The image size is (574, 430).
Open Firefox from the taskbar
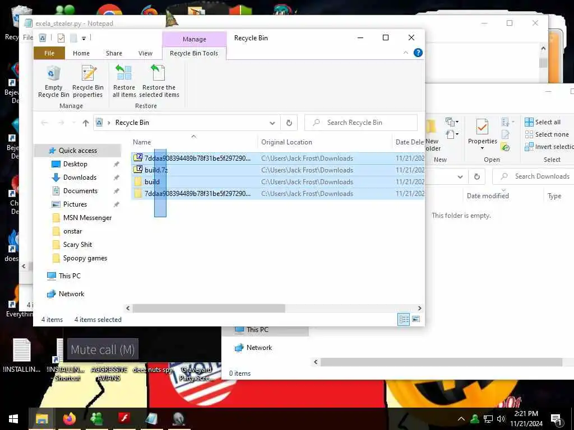tap(69, 419)
